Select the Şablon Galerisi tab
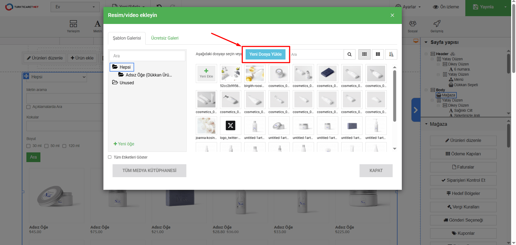Viewport: 516px width, 245px height. (127, 38)
